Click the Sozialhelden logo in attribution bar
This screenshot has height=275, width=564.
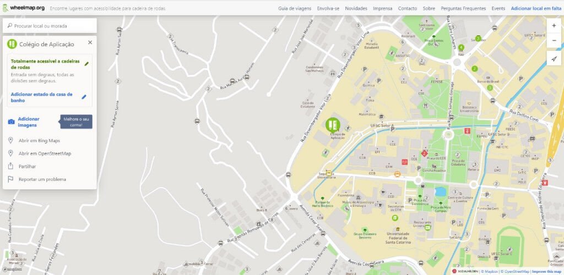point(465,272)
